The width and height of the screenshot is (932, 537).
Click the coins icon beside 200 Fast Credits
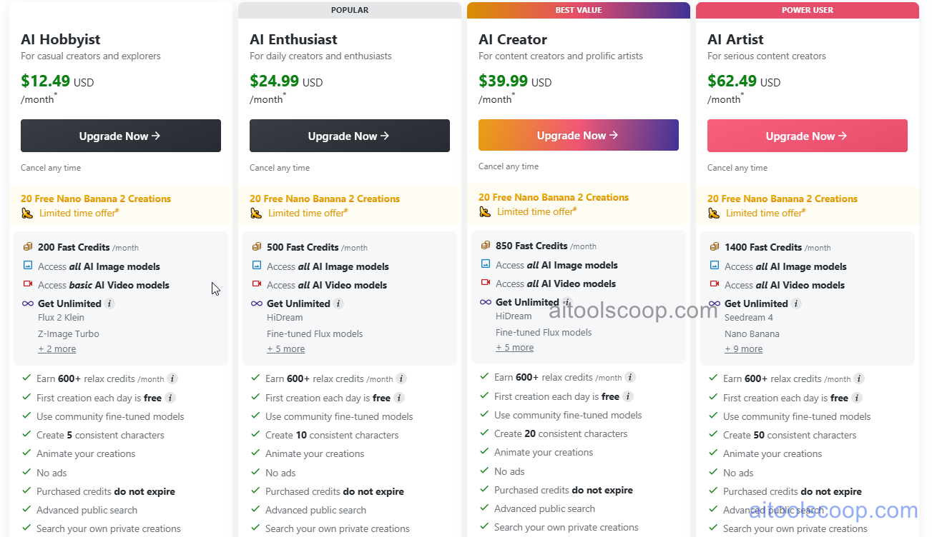click(x=28, y=246)
